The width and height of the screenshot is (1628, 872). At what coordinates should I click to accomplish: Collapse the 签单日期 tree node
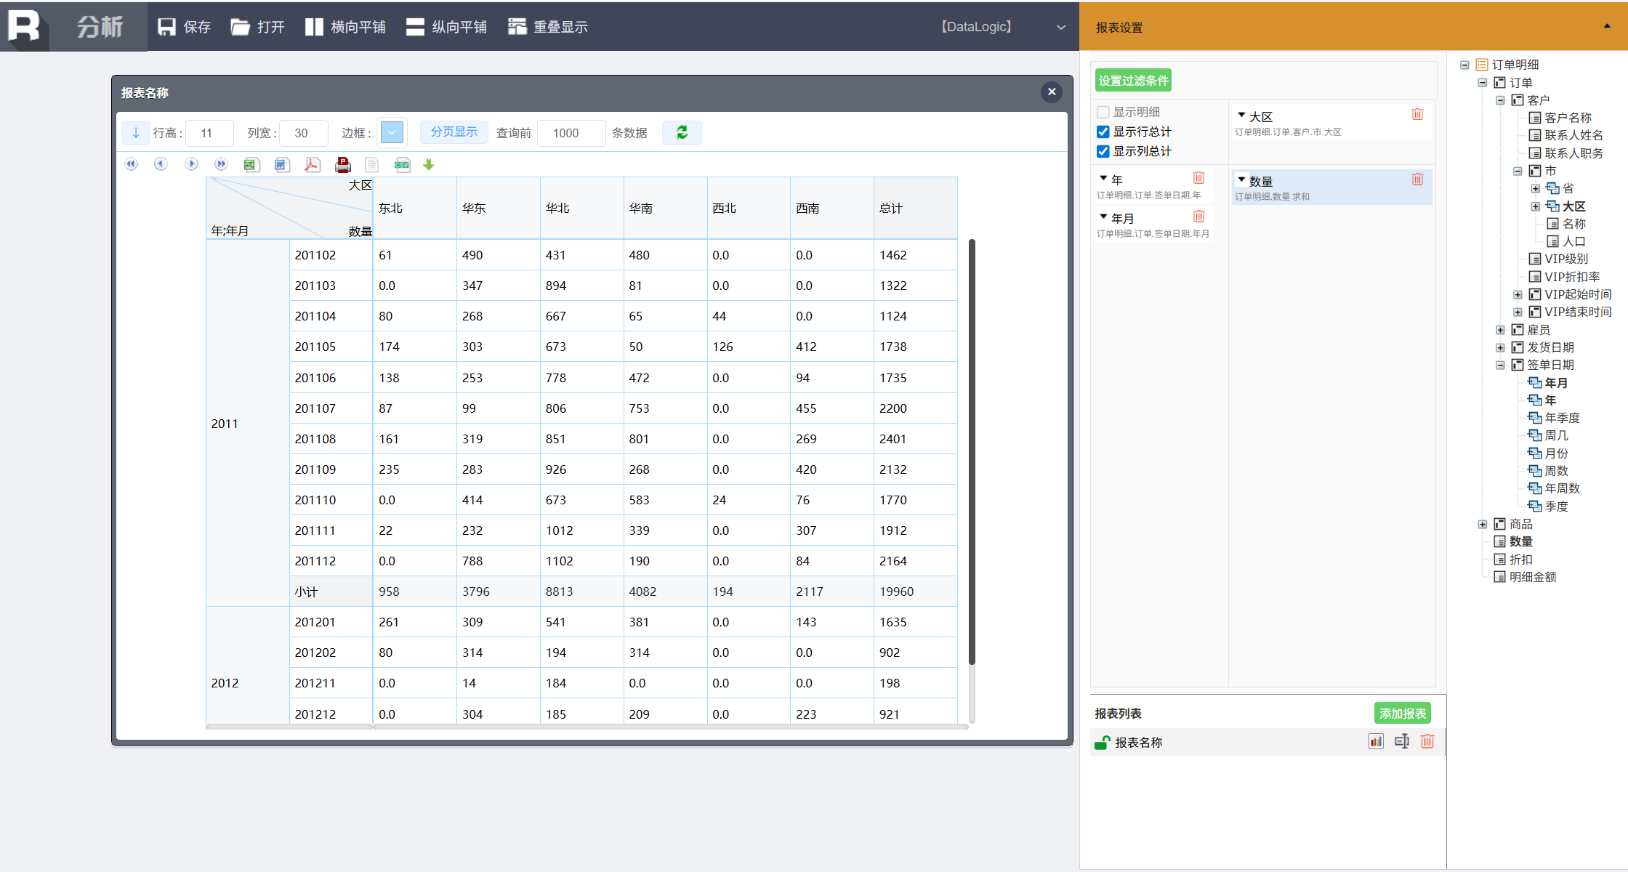coord(1500,365)
